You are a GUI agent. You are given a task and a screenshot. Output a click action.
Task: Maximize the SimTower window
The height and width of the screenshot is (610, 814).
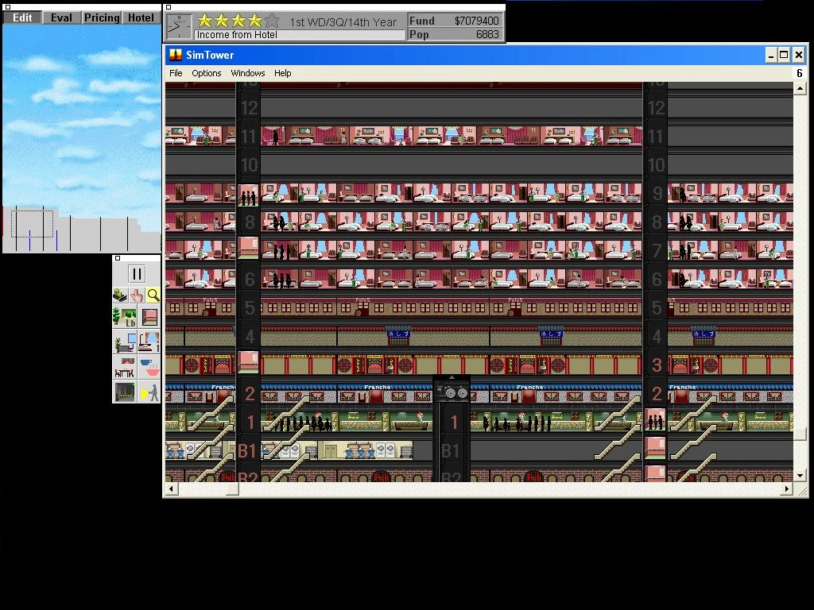click(784, 55)
